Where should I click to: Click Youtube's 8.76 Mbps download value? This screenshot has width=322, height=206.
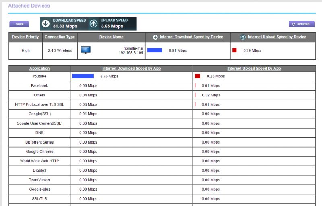[x=109, y=76]
